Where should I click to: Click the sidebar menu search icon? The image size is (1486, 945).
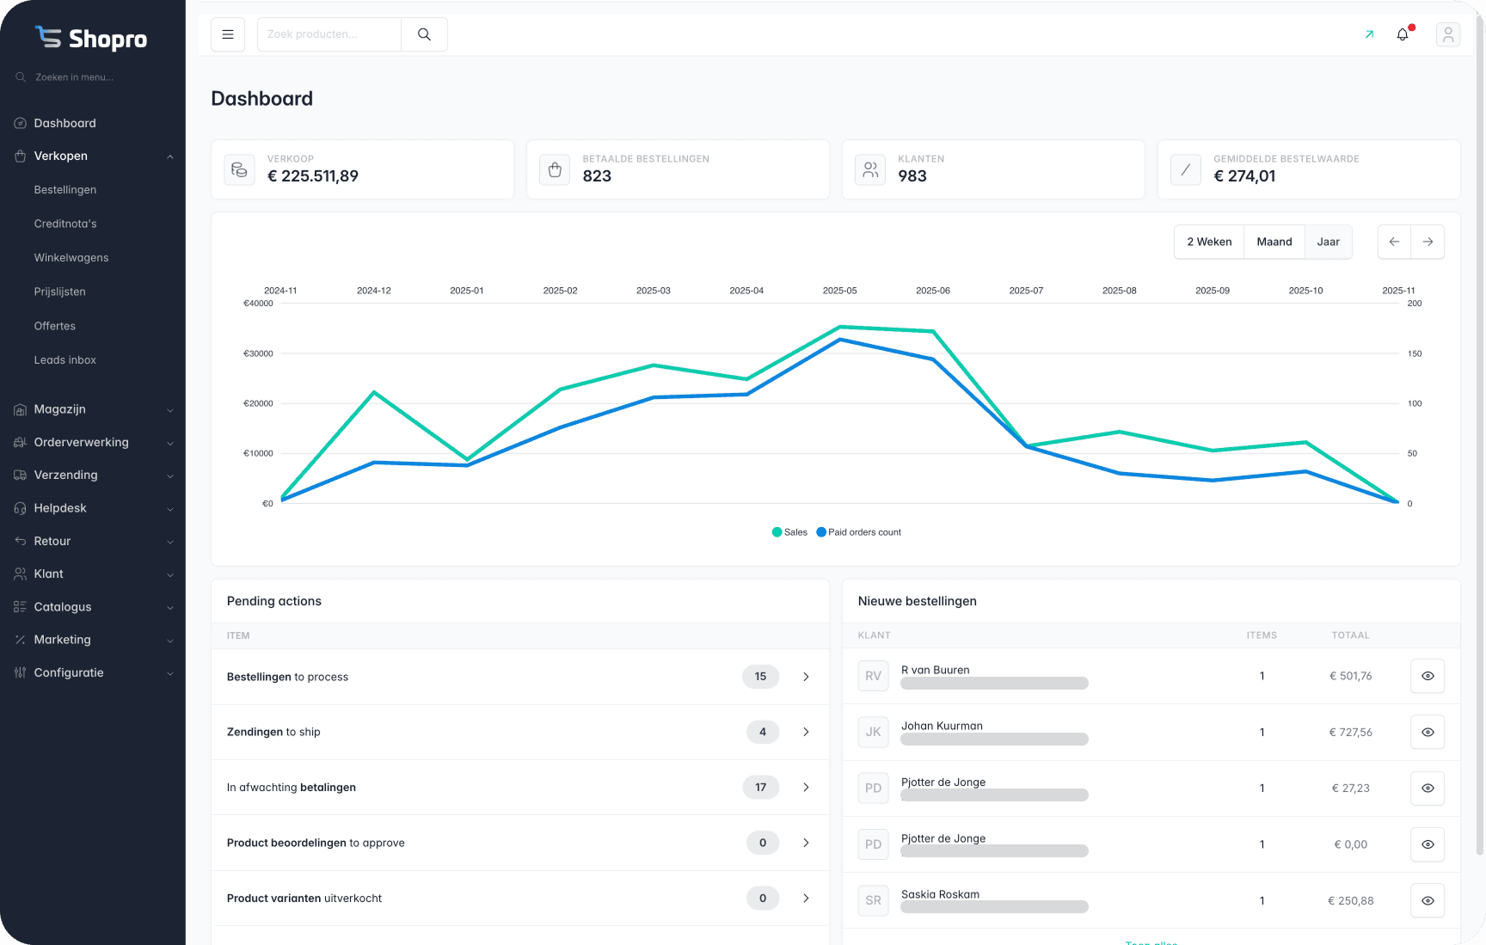tap(21, 77)
